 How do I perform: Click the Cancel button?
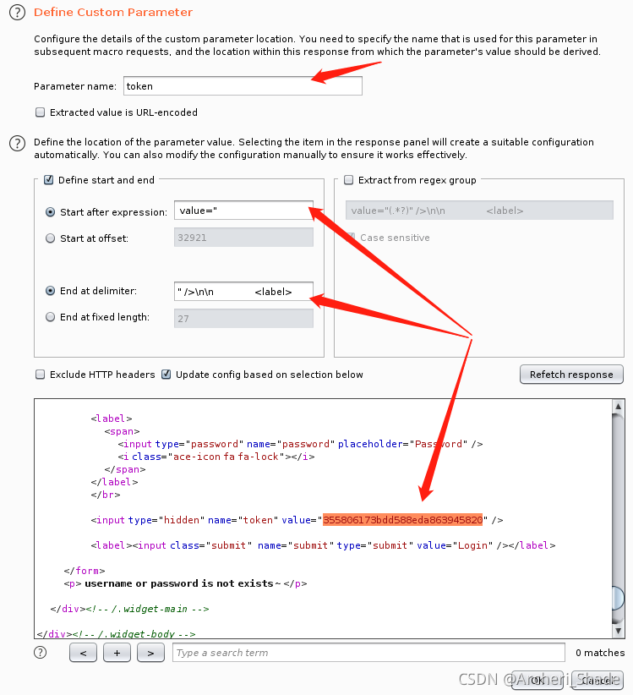598,680
